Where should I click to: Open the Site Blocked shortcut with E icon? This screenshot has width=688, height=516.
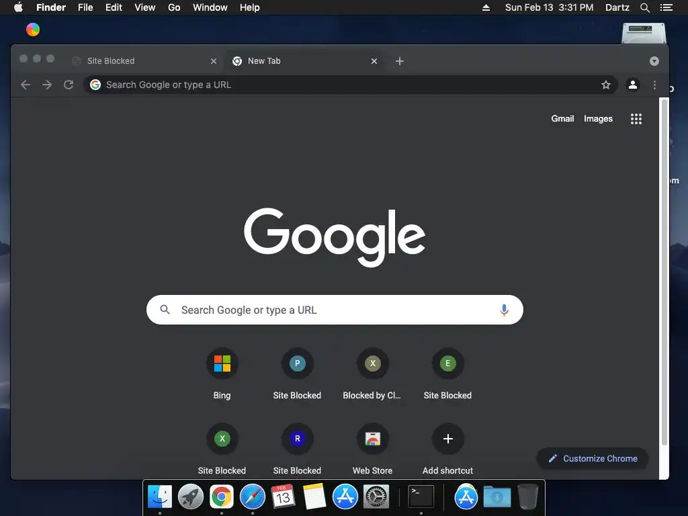point(447,374)
